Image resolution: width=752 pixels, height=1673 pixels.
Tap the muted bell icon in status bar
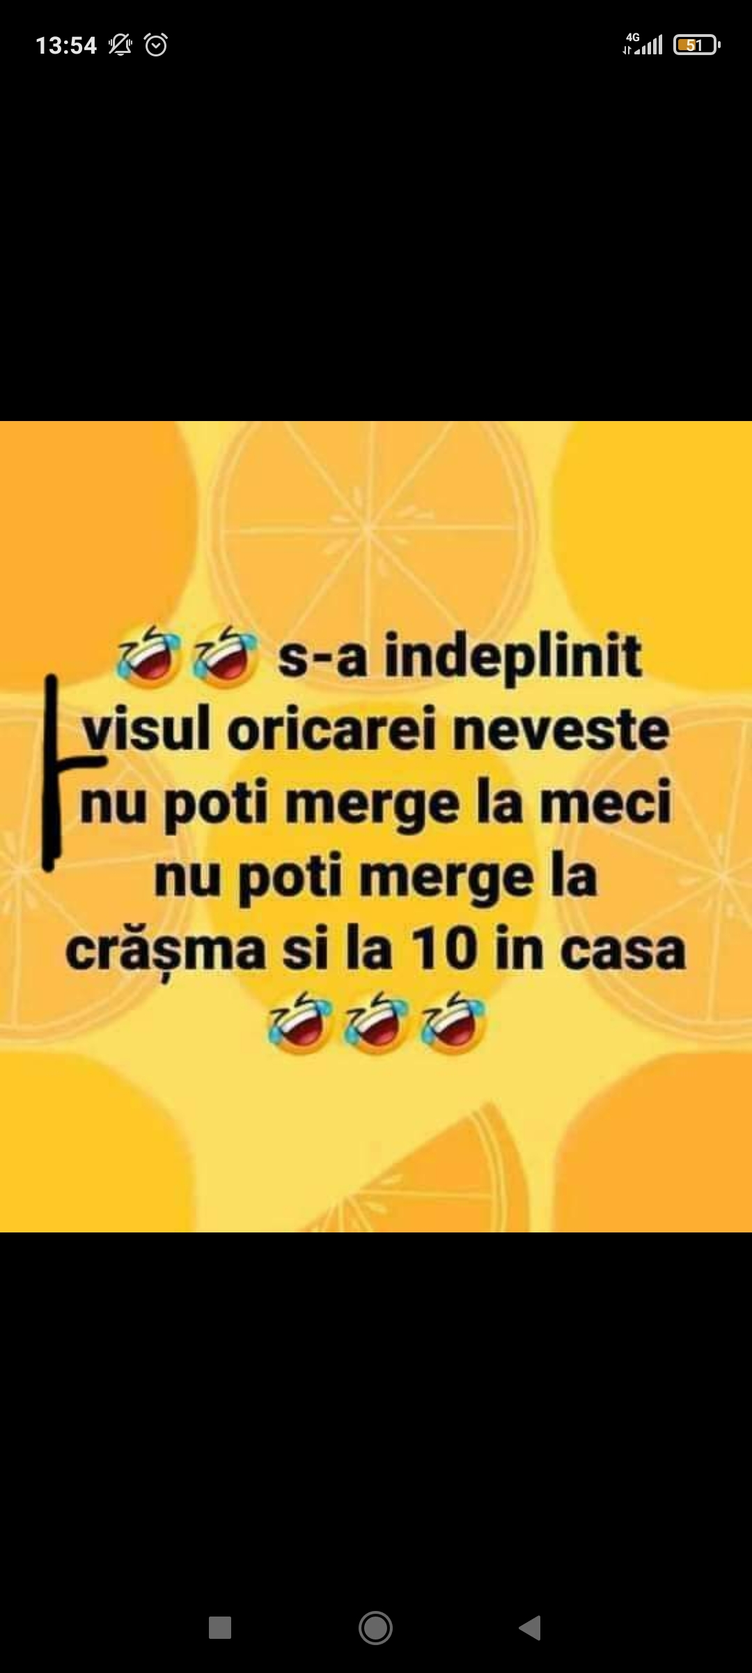pos(120,45)
